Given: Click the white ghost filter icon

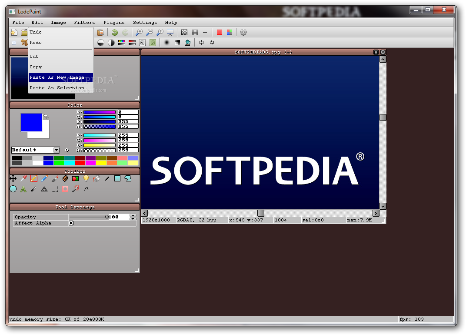Looking at the screenshot, I should point(142,43).
